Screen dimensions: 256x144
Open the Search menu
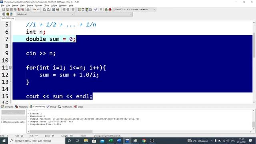(15, 6)
